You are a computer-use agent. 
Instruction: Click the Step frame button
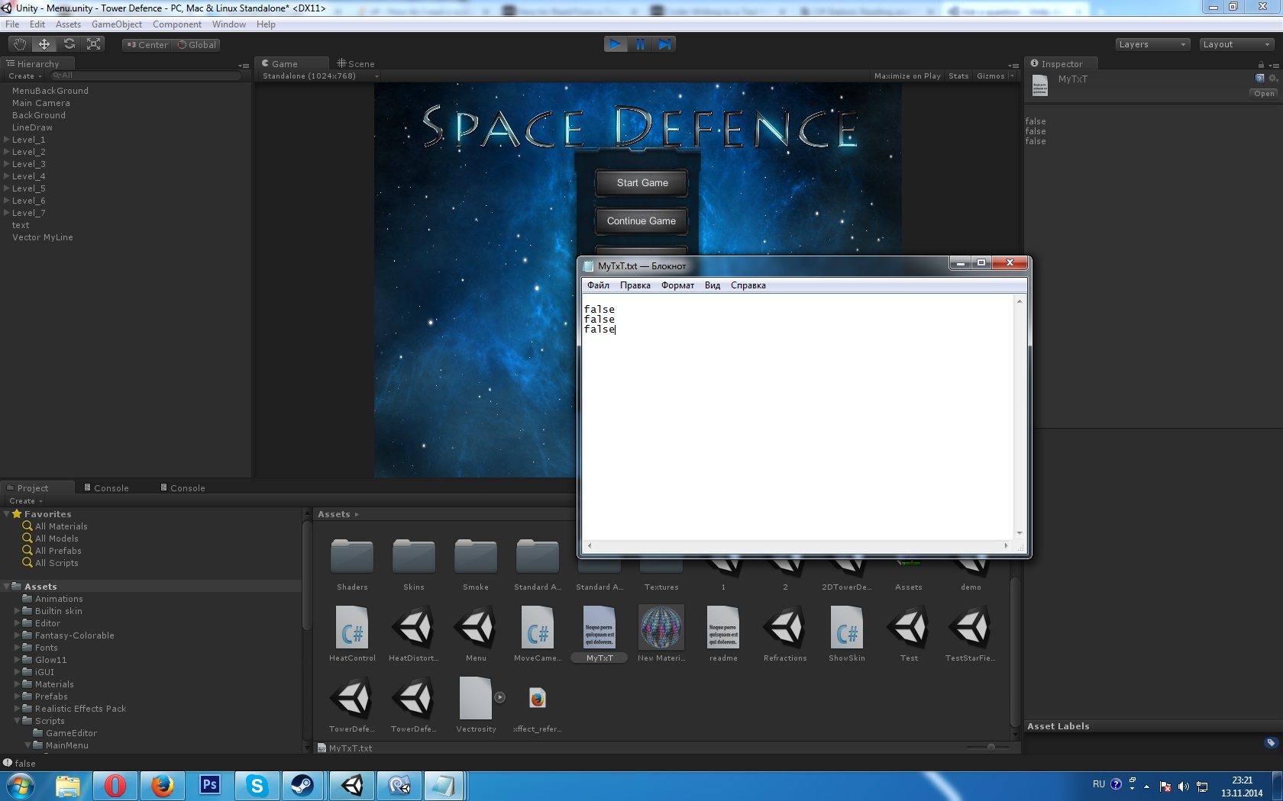664,44
